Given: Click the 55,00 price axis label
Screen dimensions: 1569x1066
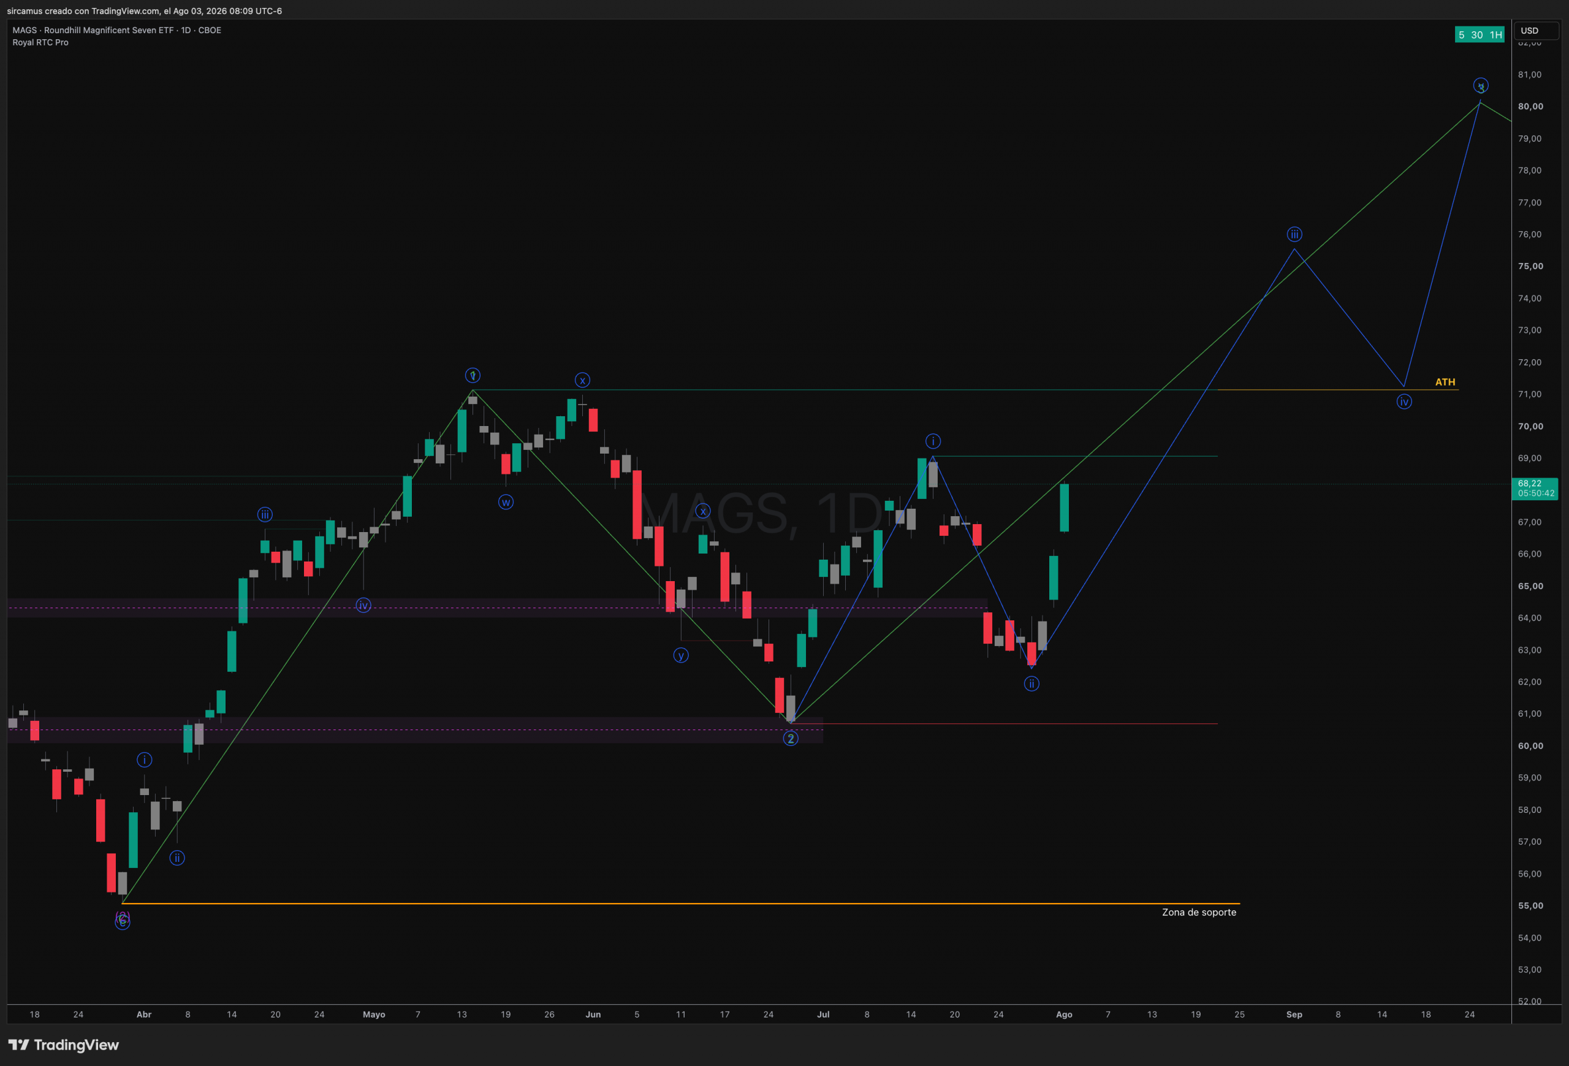Looking at the screenshot, I should pos(1530,906).
